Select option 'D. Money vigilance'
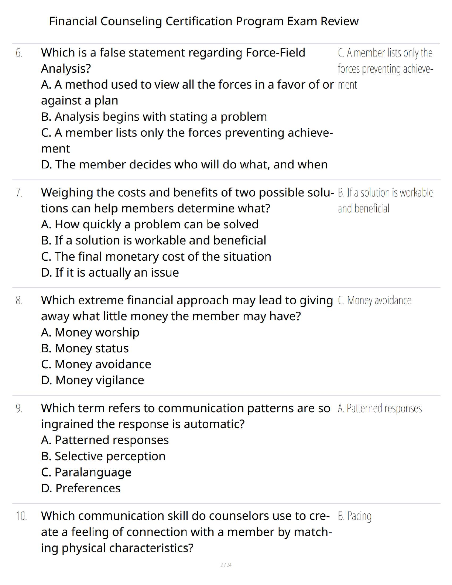The image size is (452, 585). pos(93,380)
